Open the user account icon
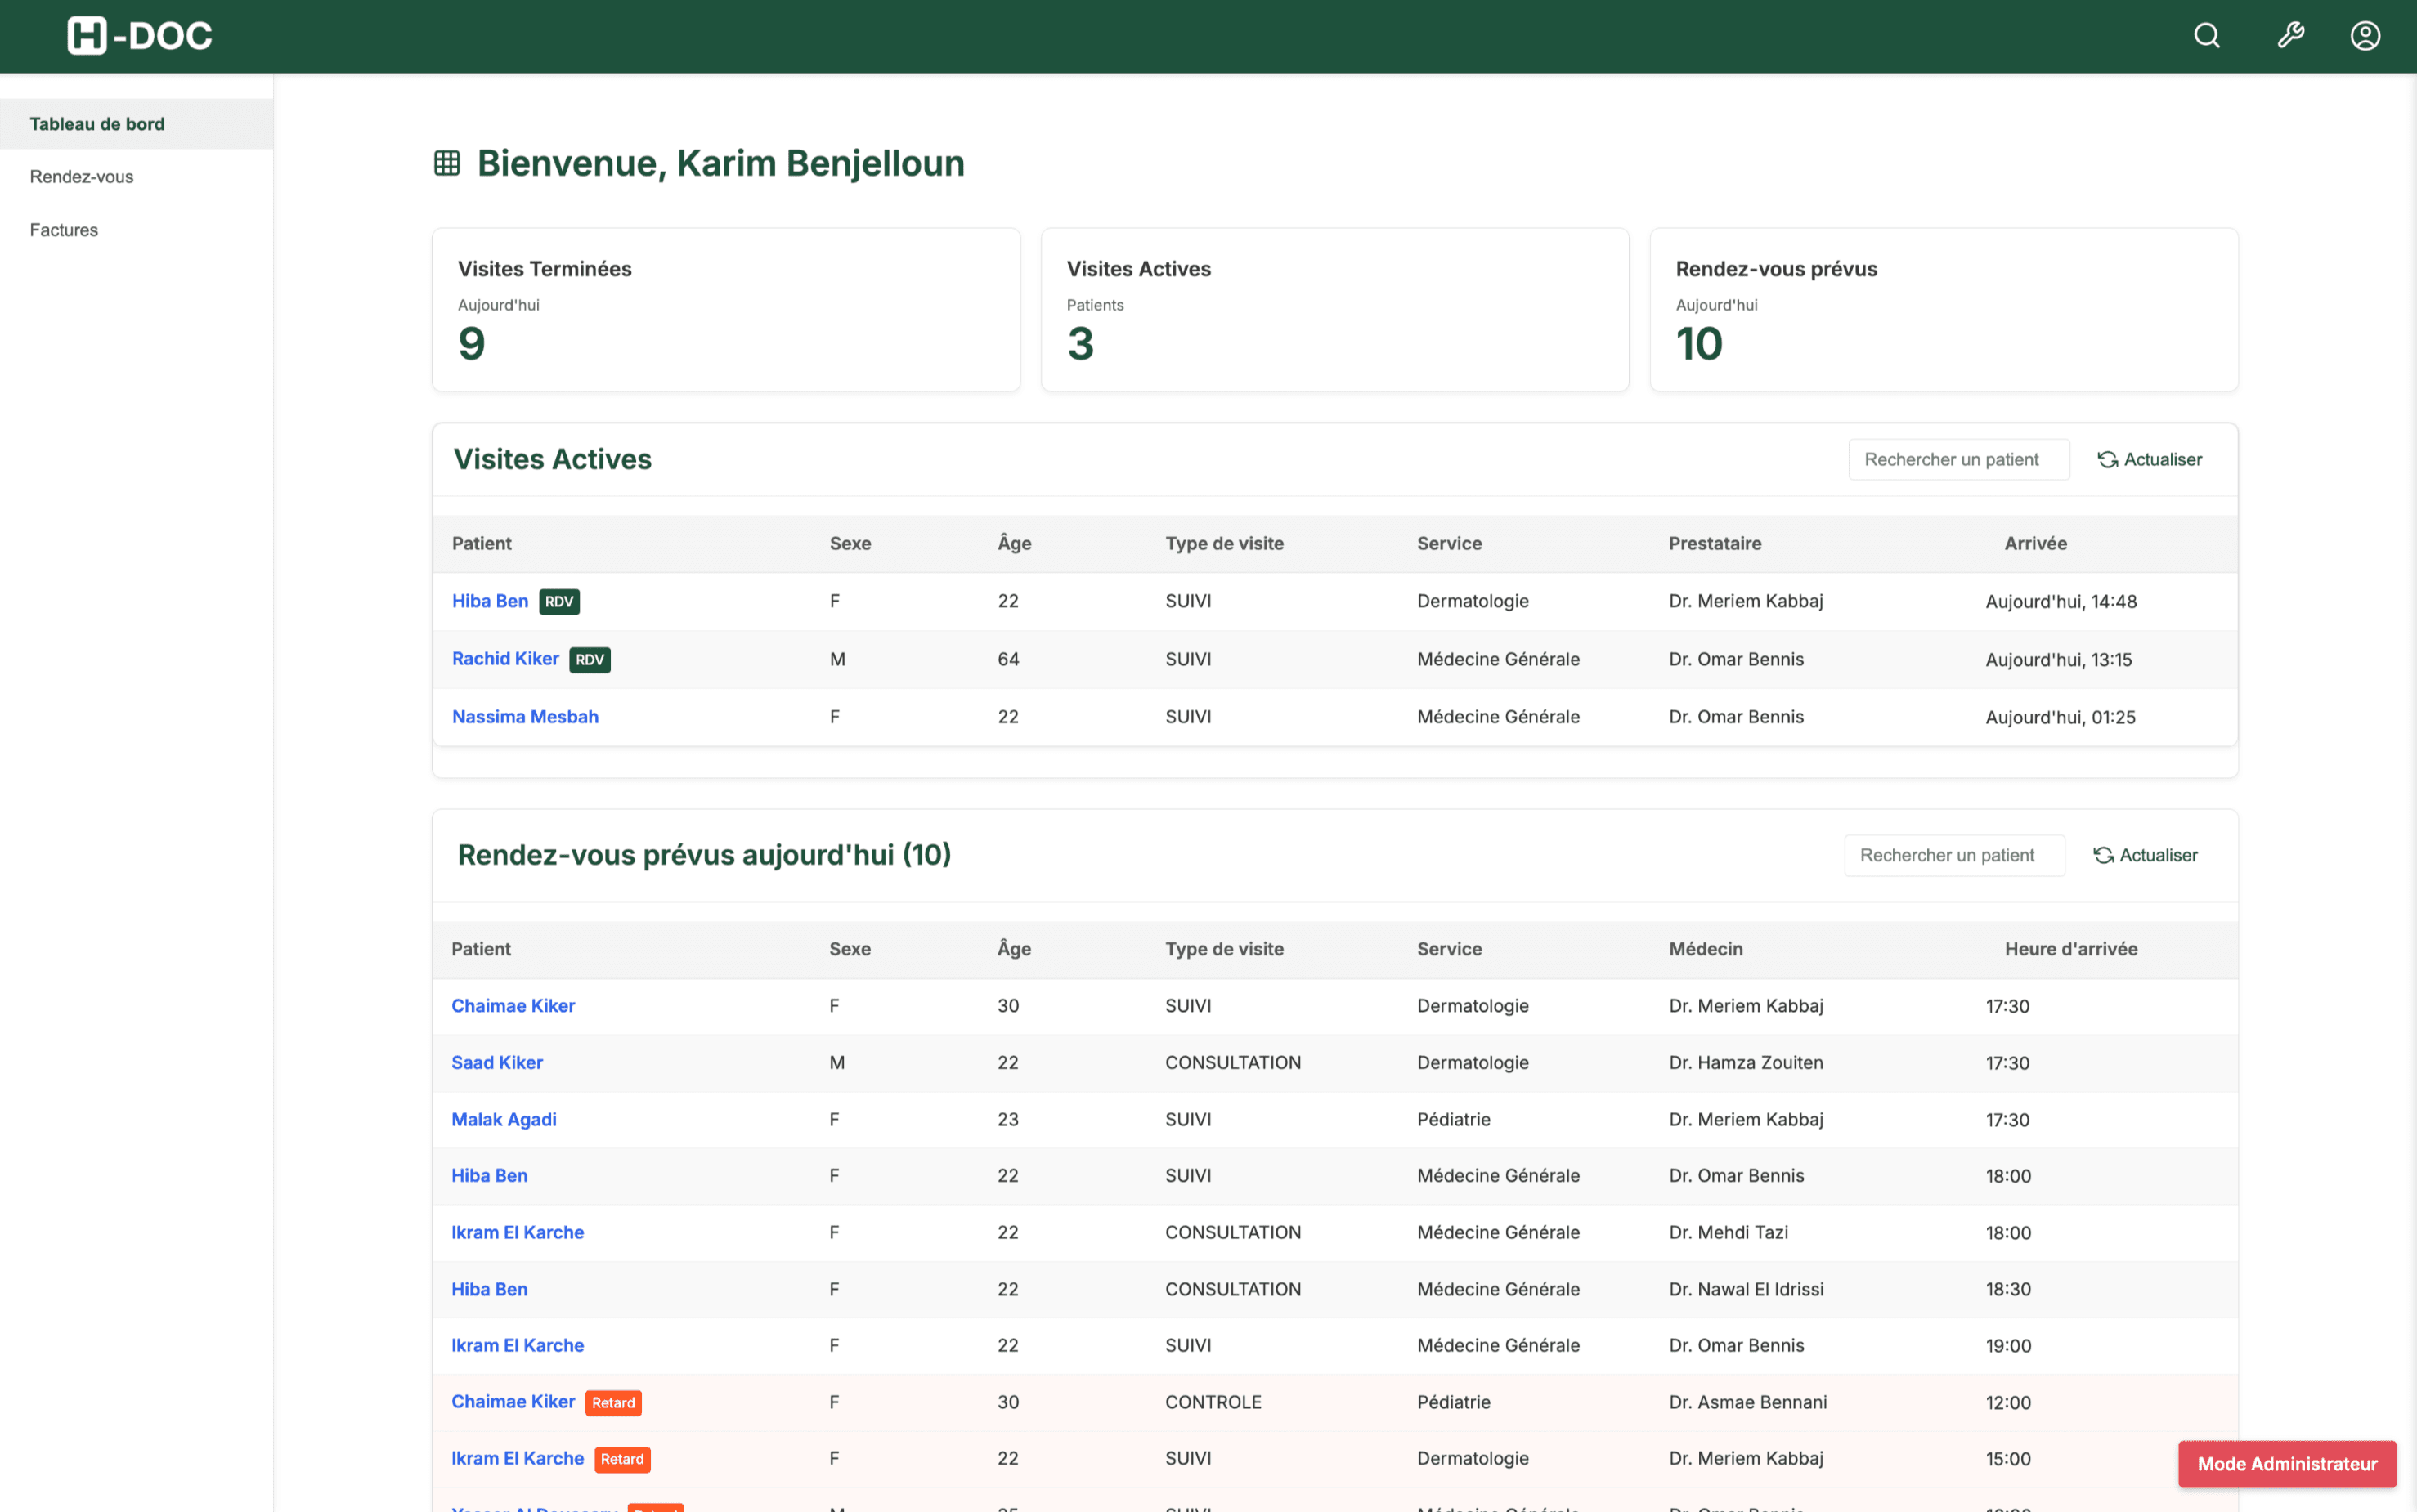Screen dimensions: 2417x1512 [2365, 35]
